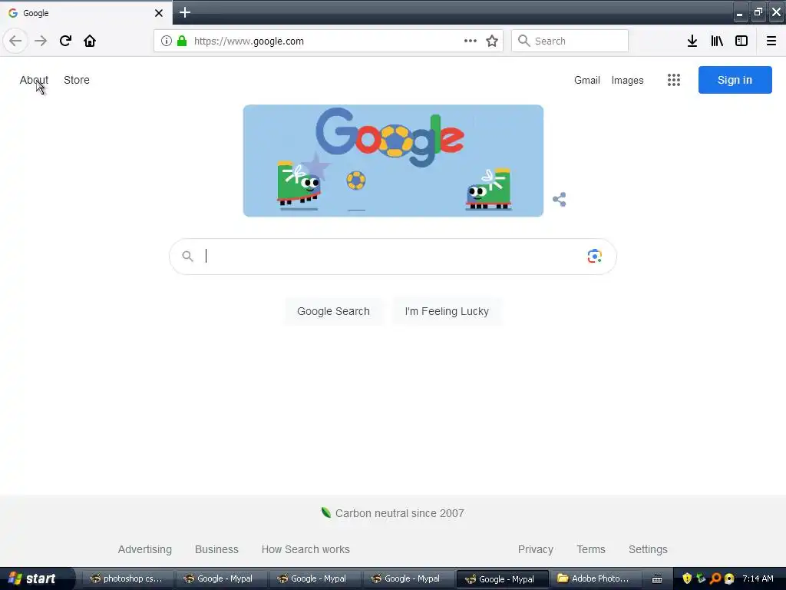Reload the current page

click(x=65, y=41)
